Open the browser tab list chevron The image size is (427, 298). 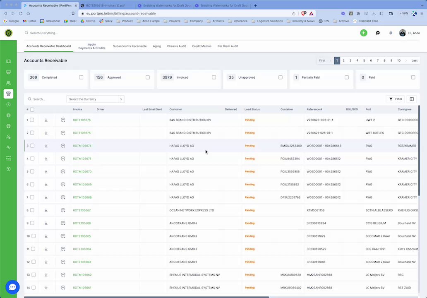pyautogui.click(x=422, y=5)
